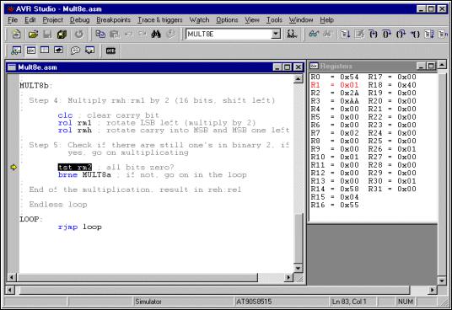This screenshot has height=310, width=452.
Task: Click the AT90S8515 device status bar field
Action: coord(281,302)
